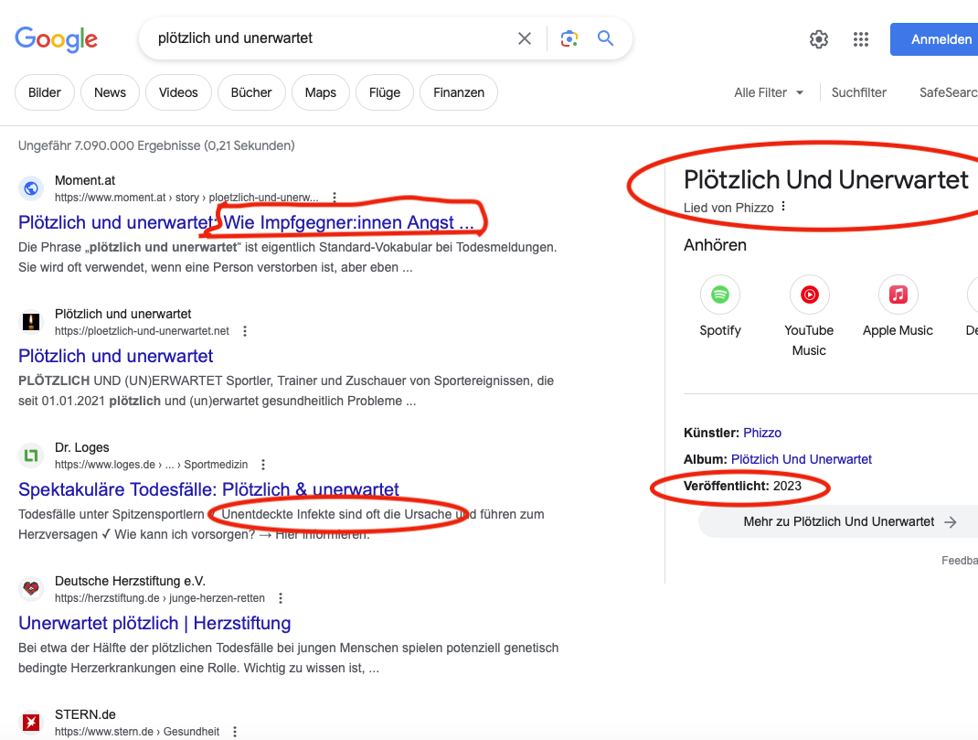Click the URL https://www.loges.de › Sportmedizin
This screenshot has width=978, height=740.
[151, 465]
